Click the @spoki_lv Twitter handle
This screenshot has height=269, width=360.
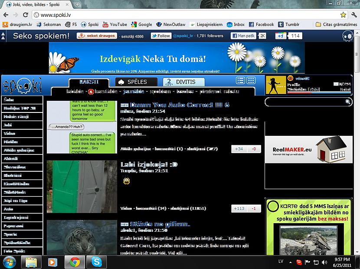pyautogui.click(x=183, y=36)
